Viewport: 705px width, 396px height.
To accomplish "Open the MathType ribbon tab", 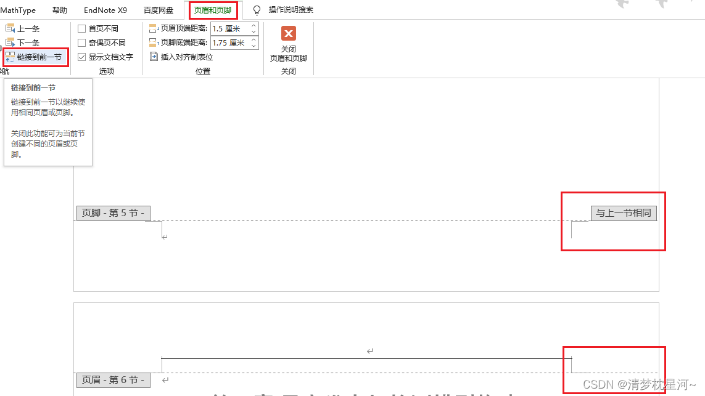I will click(x=18, y=10).
